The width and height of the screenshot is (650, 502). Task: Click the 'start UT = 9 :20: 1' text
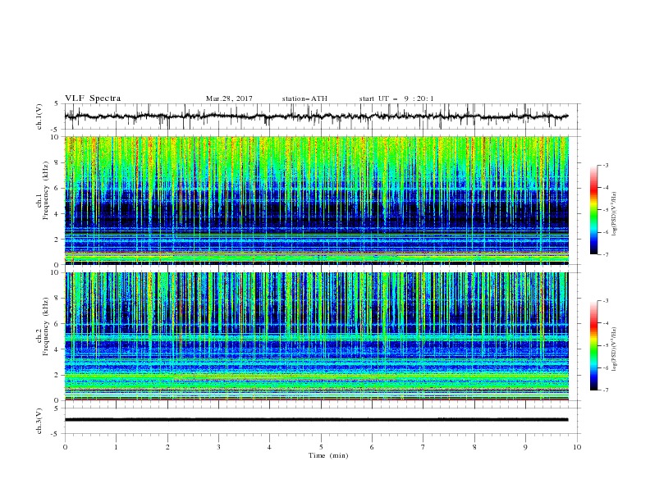click(396, 98)
